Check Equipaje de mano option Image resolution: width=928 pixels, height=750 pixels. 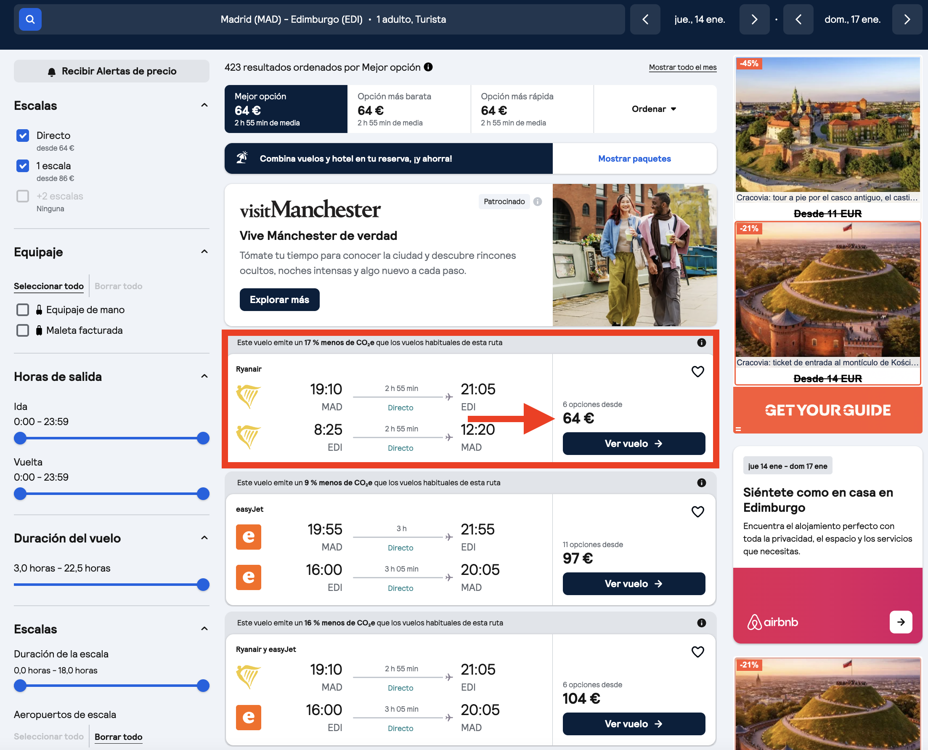22,310
